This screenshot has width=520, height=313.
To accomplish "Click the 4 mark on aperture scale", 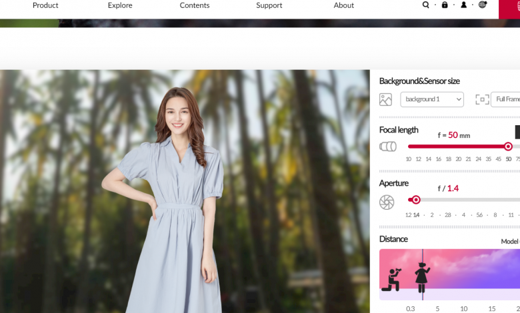I will pyautogui.click(x=463, y=215).
